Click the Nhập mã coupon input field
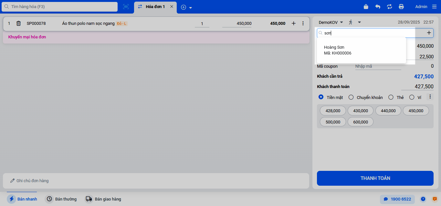Screen dimensions: 441x206 click(x=378, y=66)
